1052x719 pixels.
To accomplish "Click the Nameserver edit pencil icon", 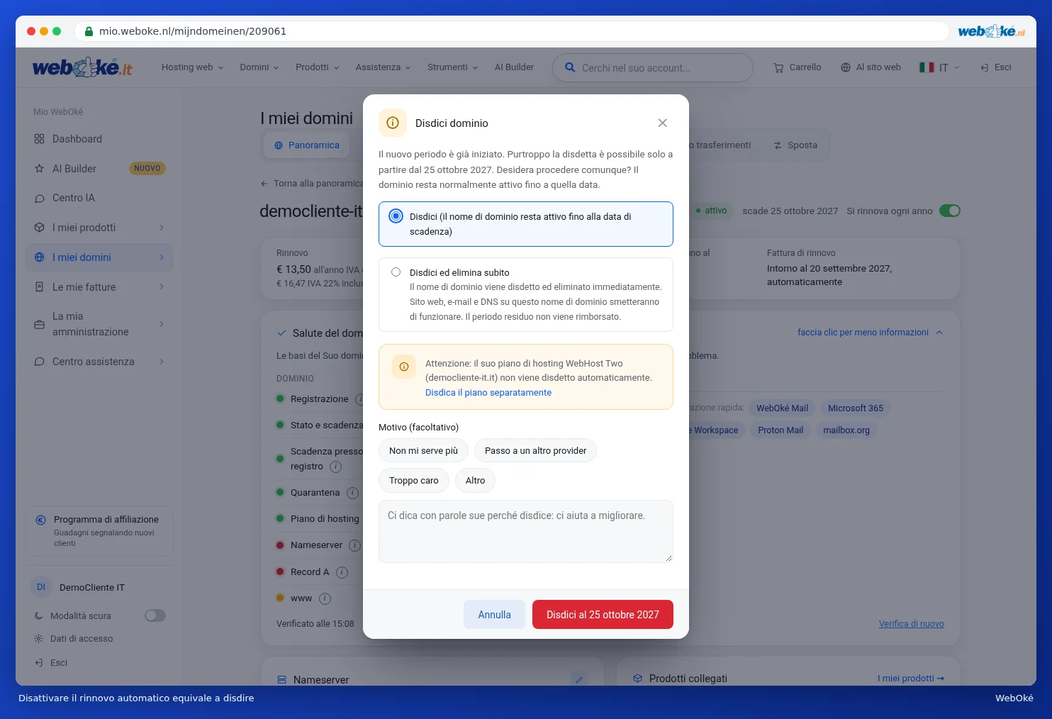I will (x=579, y=679).
